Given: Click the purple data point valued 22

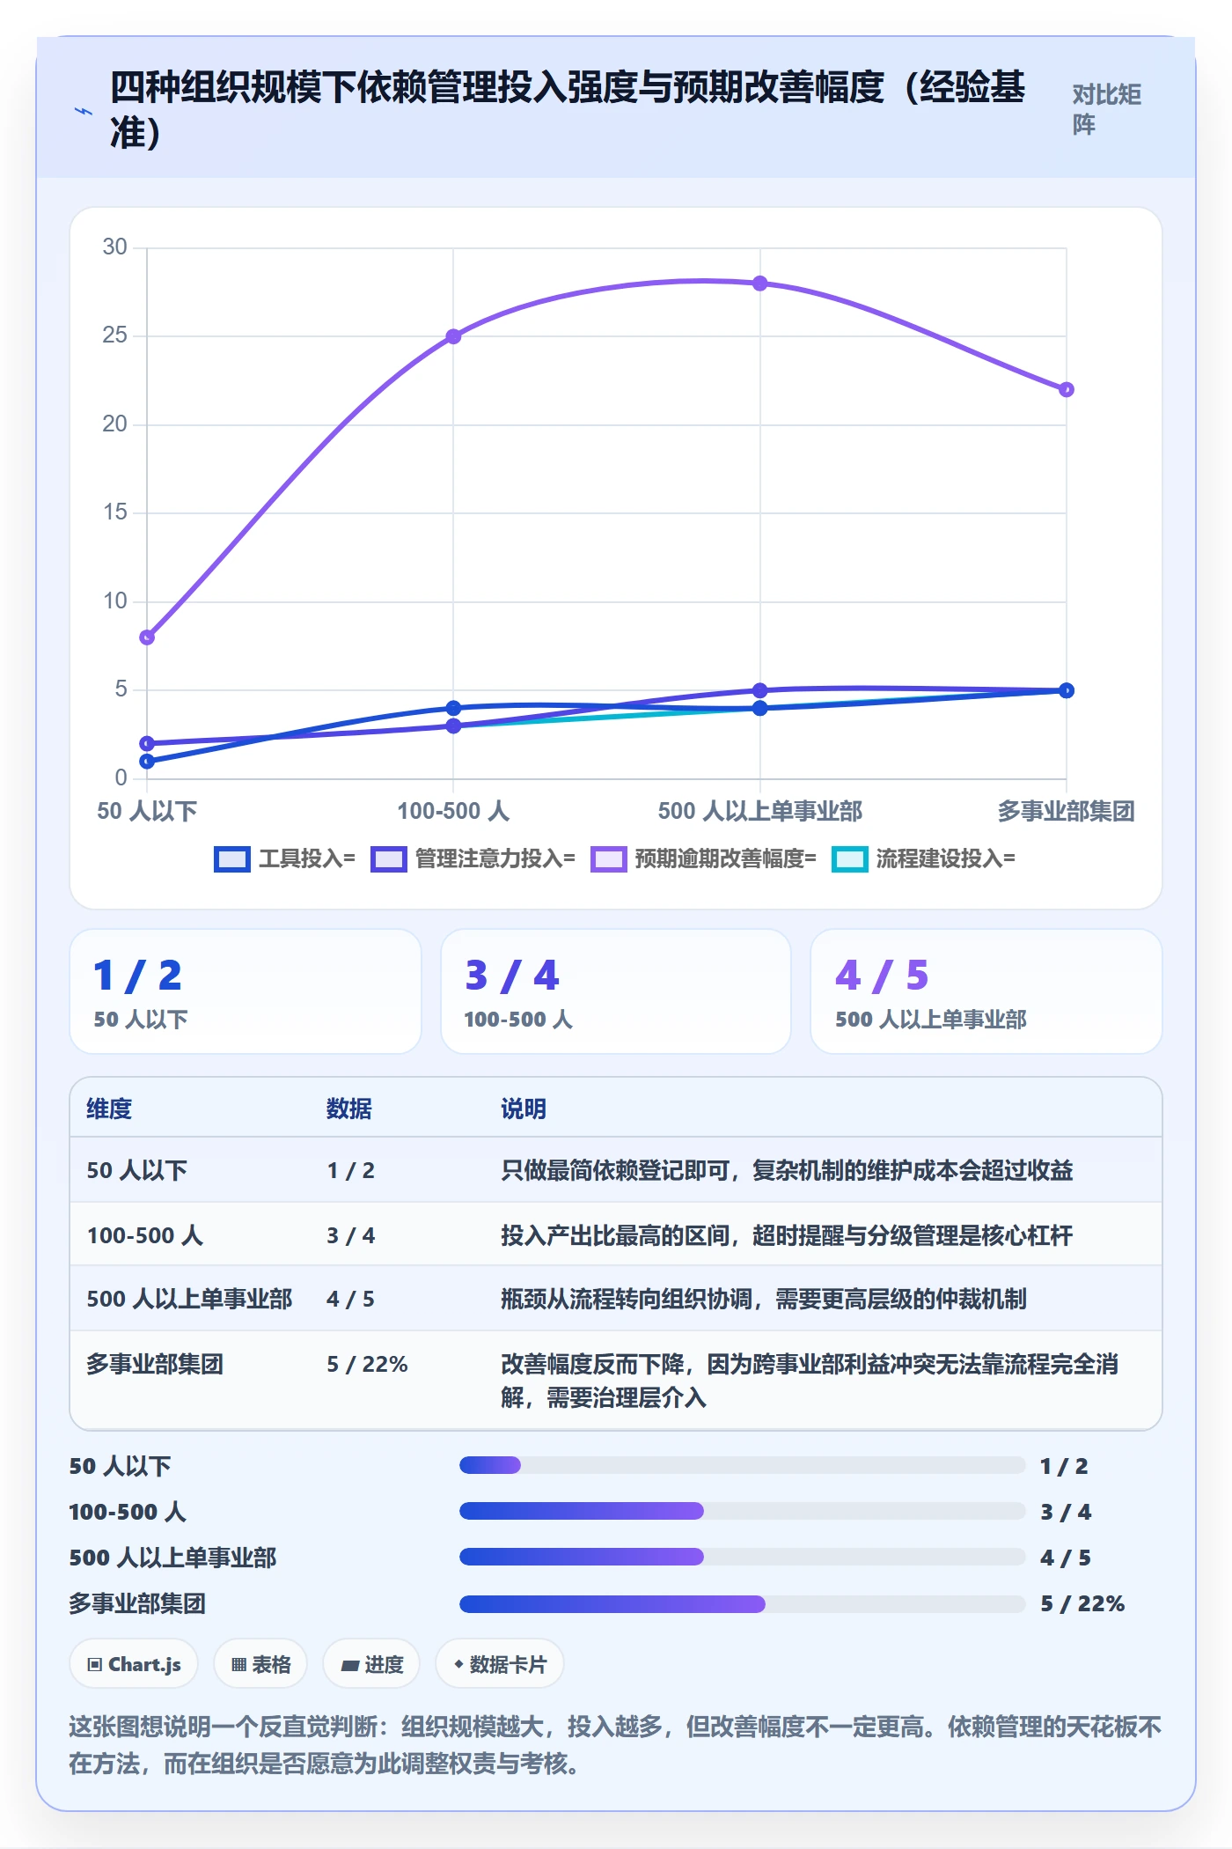Looking at the screenshot, I should click(x=1067, y=389).
